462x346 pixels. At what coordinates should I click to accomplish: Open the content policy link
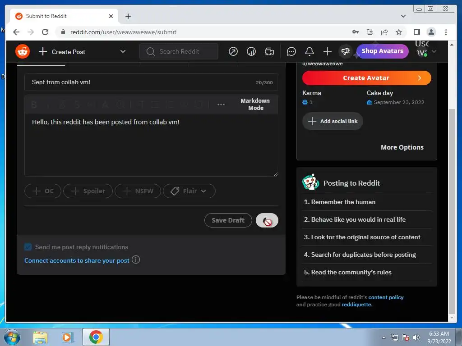[386, 297]
